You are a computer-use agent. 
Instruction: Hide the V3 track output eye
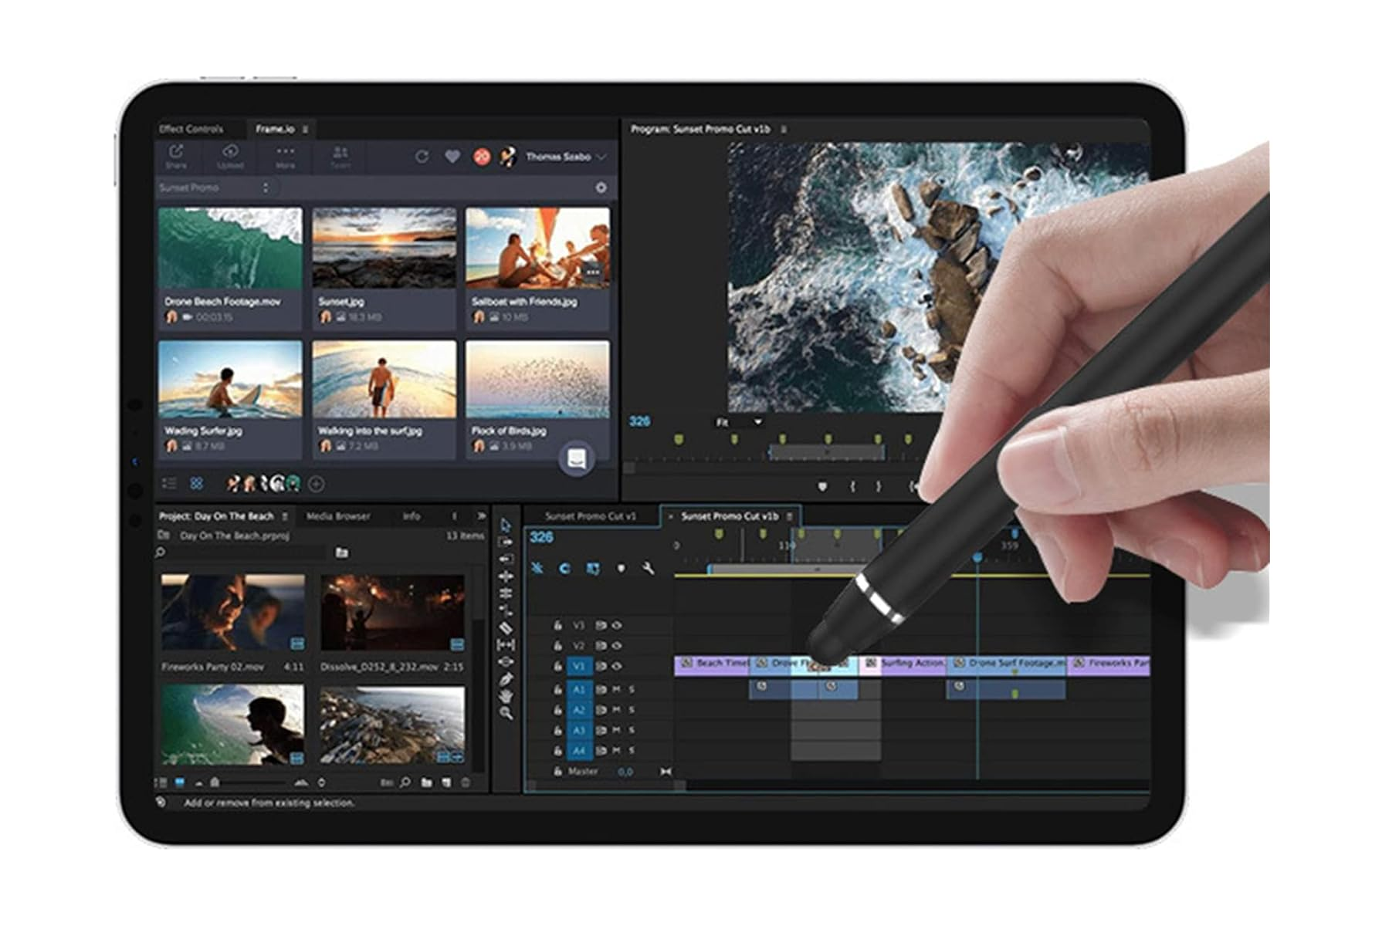617,625
